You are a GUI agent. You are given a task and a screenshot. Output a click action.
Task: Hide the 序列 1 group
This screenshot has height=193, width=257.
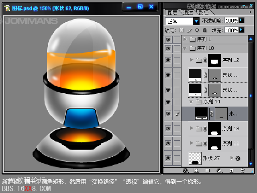[168, 39]
